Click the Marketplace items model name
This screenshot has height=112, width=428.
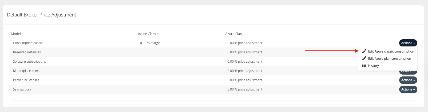pos(26,71)
